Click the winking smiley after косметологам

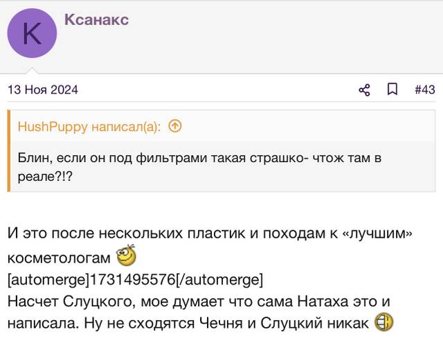(127, 255)
